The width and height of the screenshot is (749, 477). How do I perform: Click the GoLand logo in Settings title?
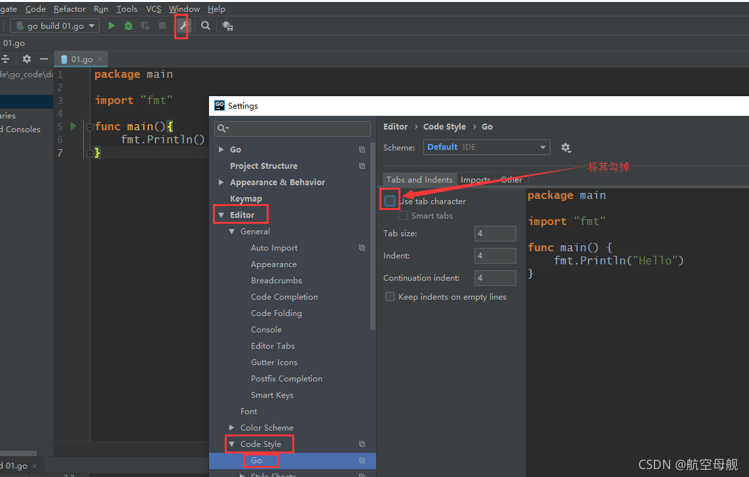tap(220, 105)
